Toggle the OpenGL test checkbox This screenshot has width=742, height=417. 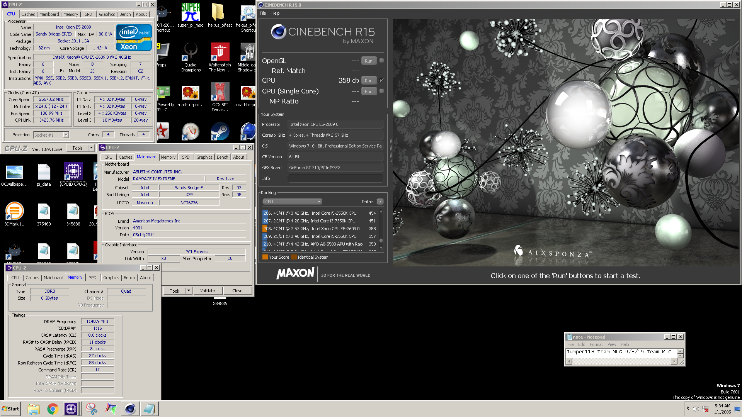point(381,60)
